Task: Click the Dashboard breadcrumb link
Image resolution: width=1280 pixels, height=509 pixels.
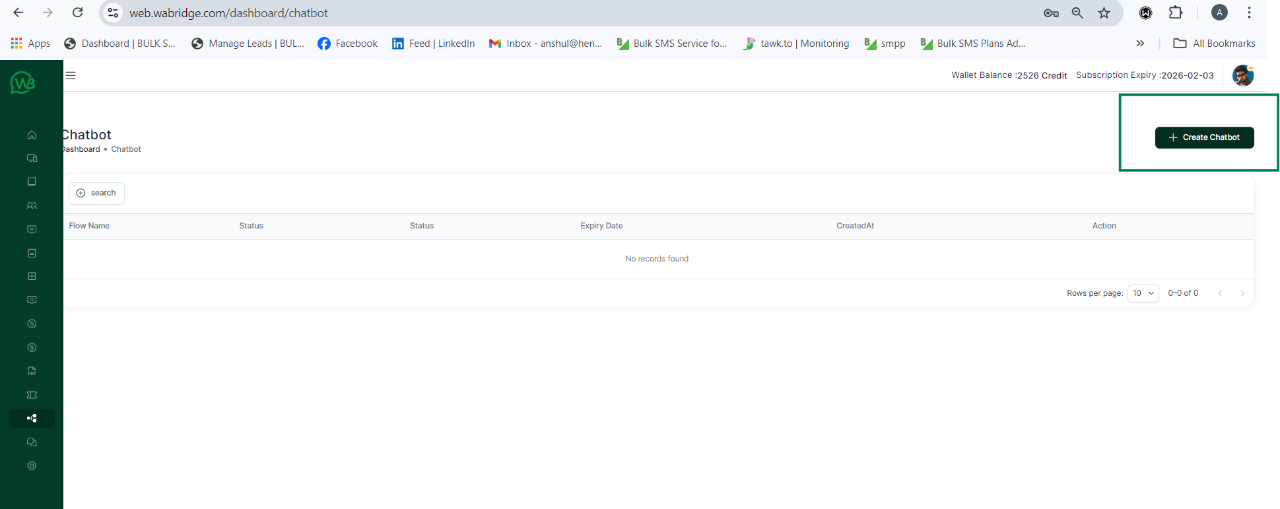Action: 81,149
